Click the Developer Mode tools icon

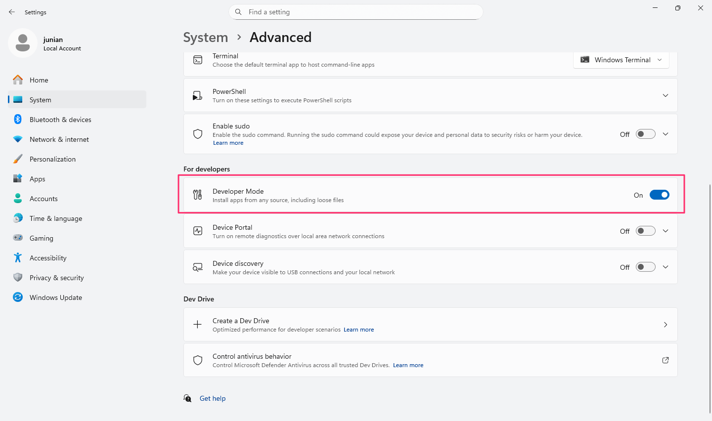[x=198, y=195]
